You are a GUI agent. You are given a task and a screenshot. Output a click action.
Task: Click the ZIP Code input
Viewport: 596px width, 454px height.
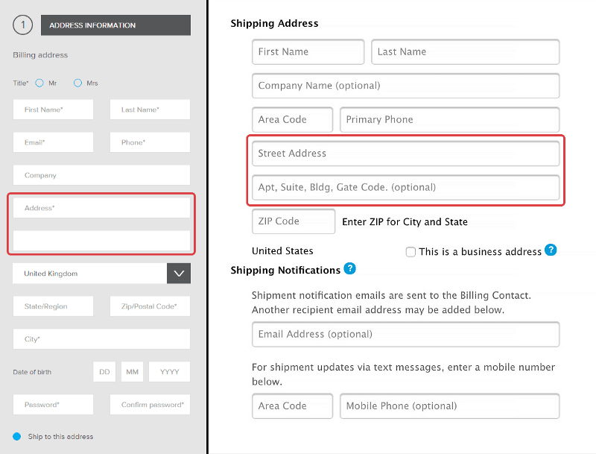click(x=294, y=221)
